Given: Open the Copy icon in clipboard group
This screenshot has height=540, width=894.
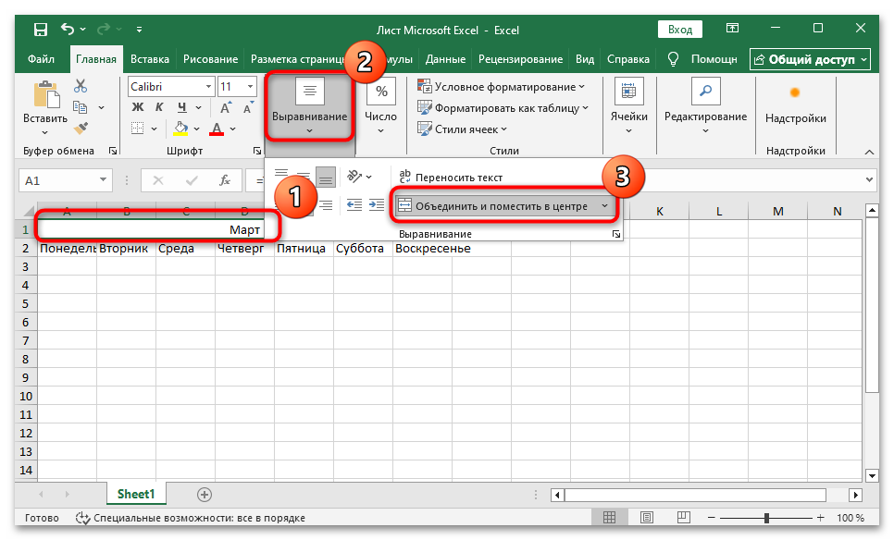Looking at the screenshot, I should click(x=80, y=105).
